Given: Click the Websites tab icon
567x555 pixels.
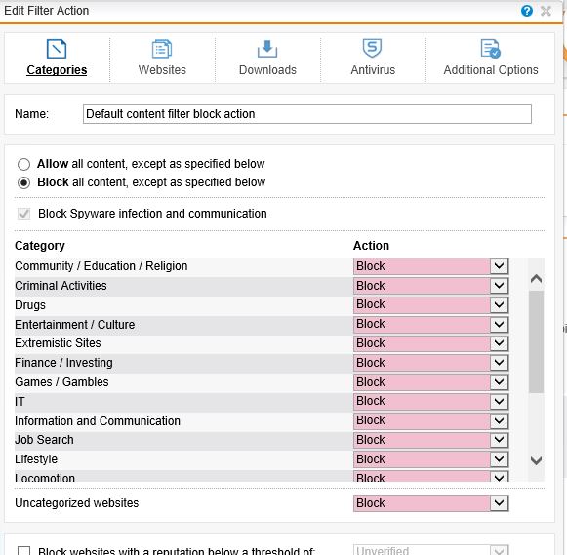Looking at the screenshot, I should [162, 49].
